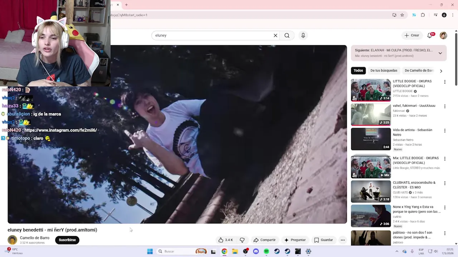Viewport: 458px width, 257px height.
Task: Open more actions ellipsis below video
Action: pos(343,240)
